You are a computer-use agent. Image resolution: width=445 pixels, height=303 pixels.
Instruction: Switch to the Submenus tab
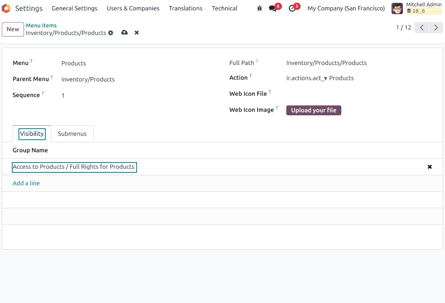tap(72, 134)
